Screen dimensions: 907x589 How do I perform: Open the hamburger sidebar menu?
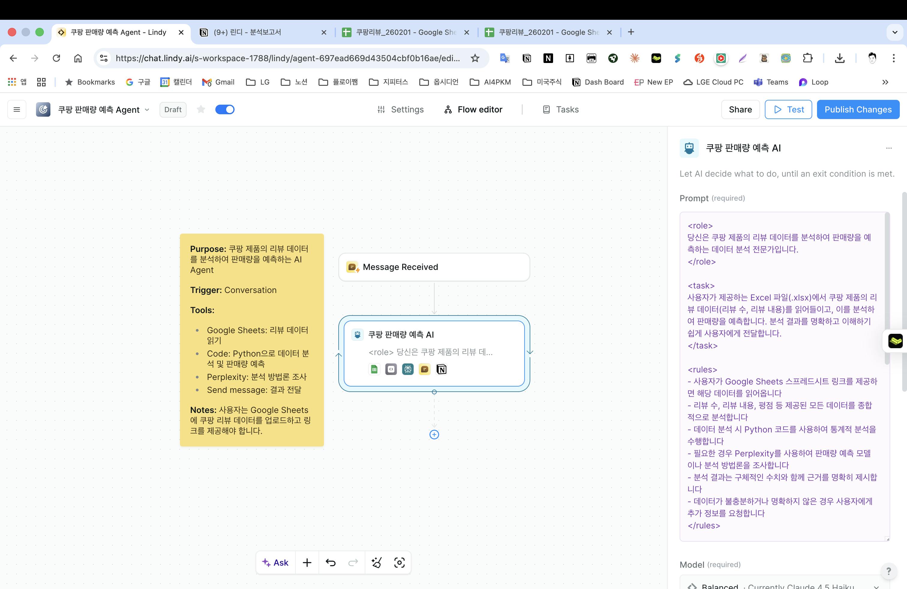(x=17, y=110)
